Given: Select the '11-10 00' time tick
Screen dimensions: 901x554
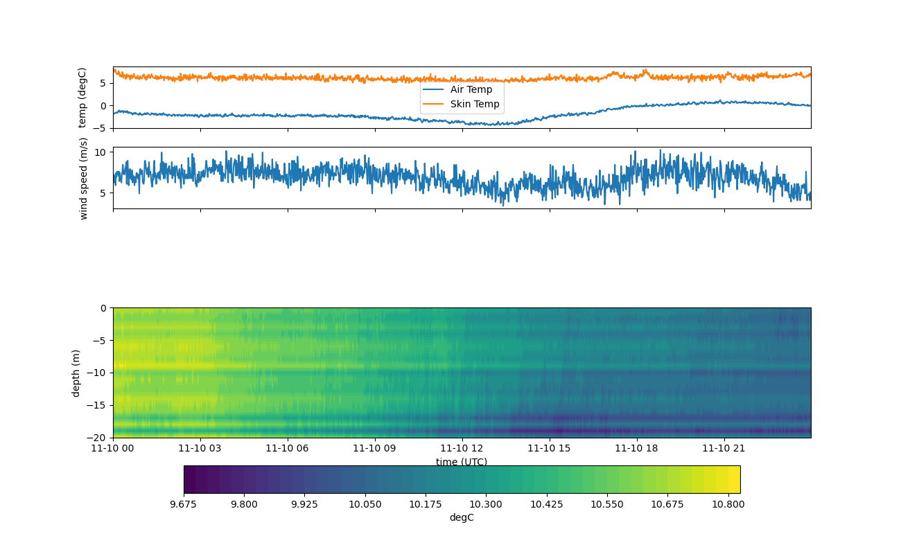Looking at the screenshot, I should click(x=114, y=448).
